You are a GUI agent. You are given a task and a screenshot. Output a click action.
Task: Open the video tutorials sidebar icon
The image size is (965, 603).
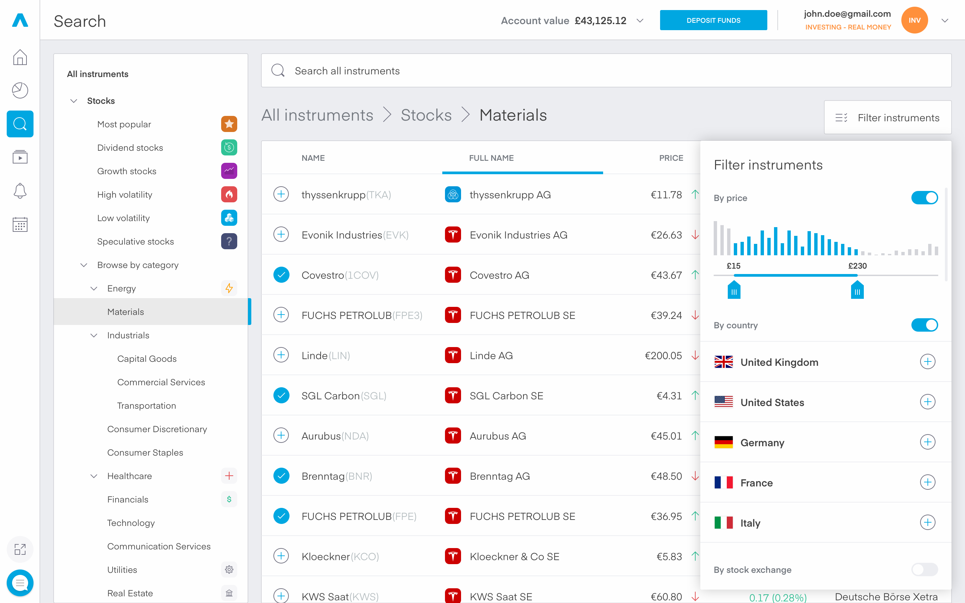(x=20, y=157)
